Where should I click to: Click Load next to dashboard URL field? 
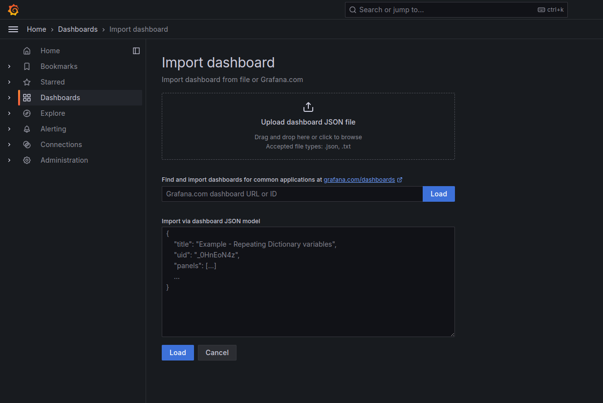pyautogui.click(x=439, y=194)
